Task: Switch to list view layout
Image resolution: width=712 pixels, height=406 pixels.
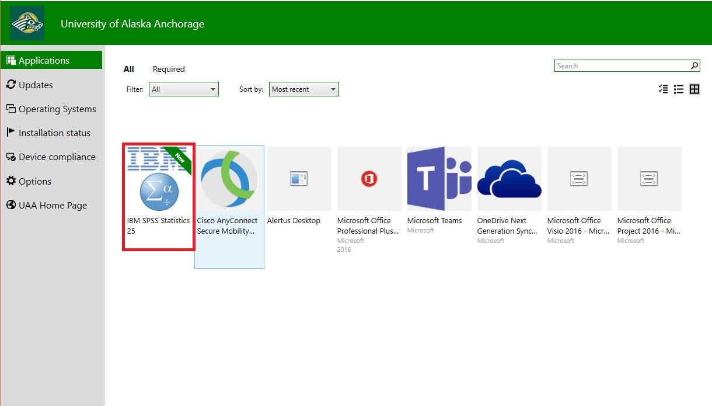Action: click(679, 89)
